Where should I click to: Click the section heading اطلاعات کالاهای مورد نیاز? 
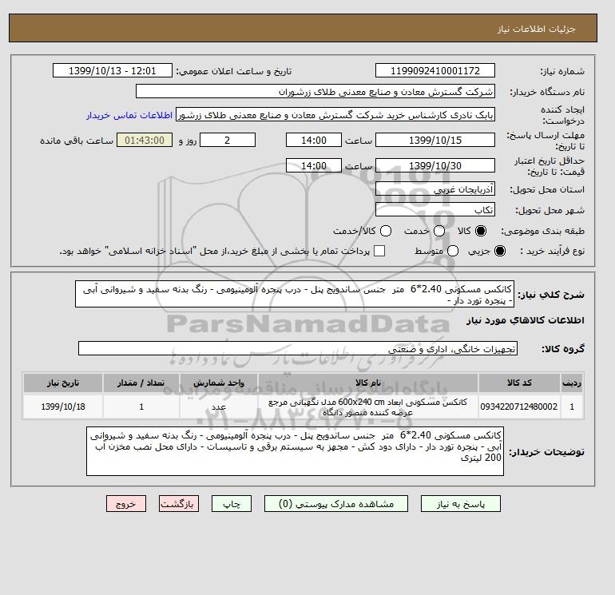point(526,320)
